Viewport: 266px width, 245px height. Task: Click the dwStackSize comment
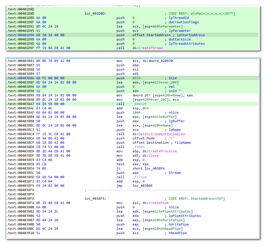[x=180, y=40]
